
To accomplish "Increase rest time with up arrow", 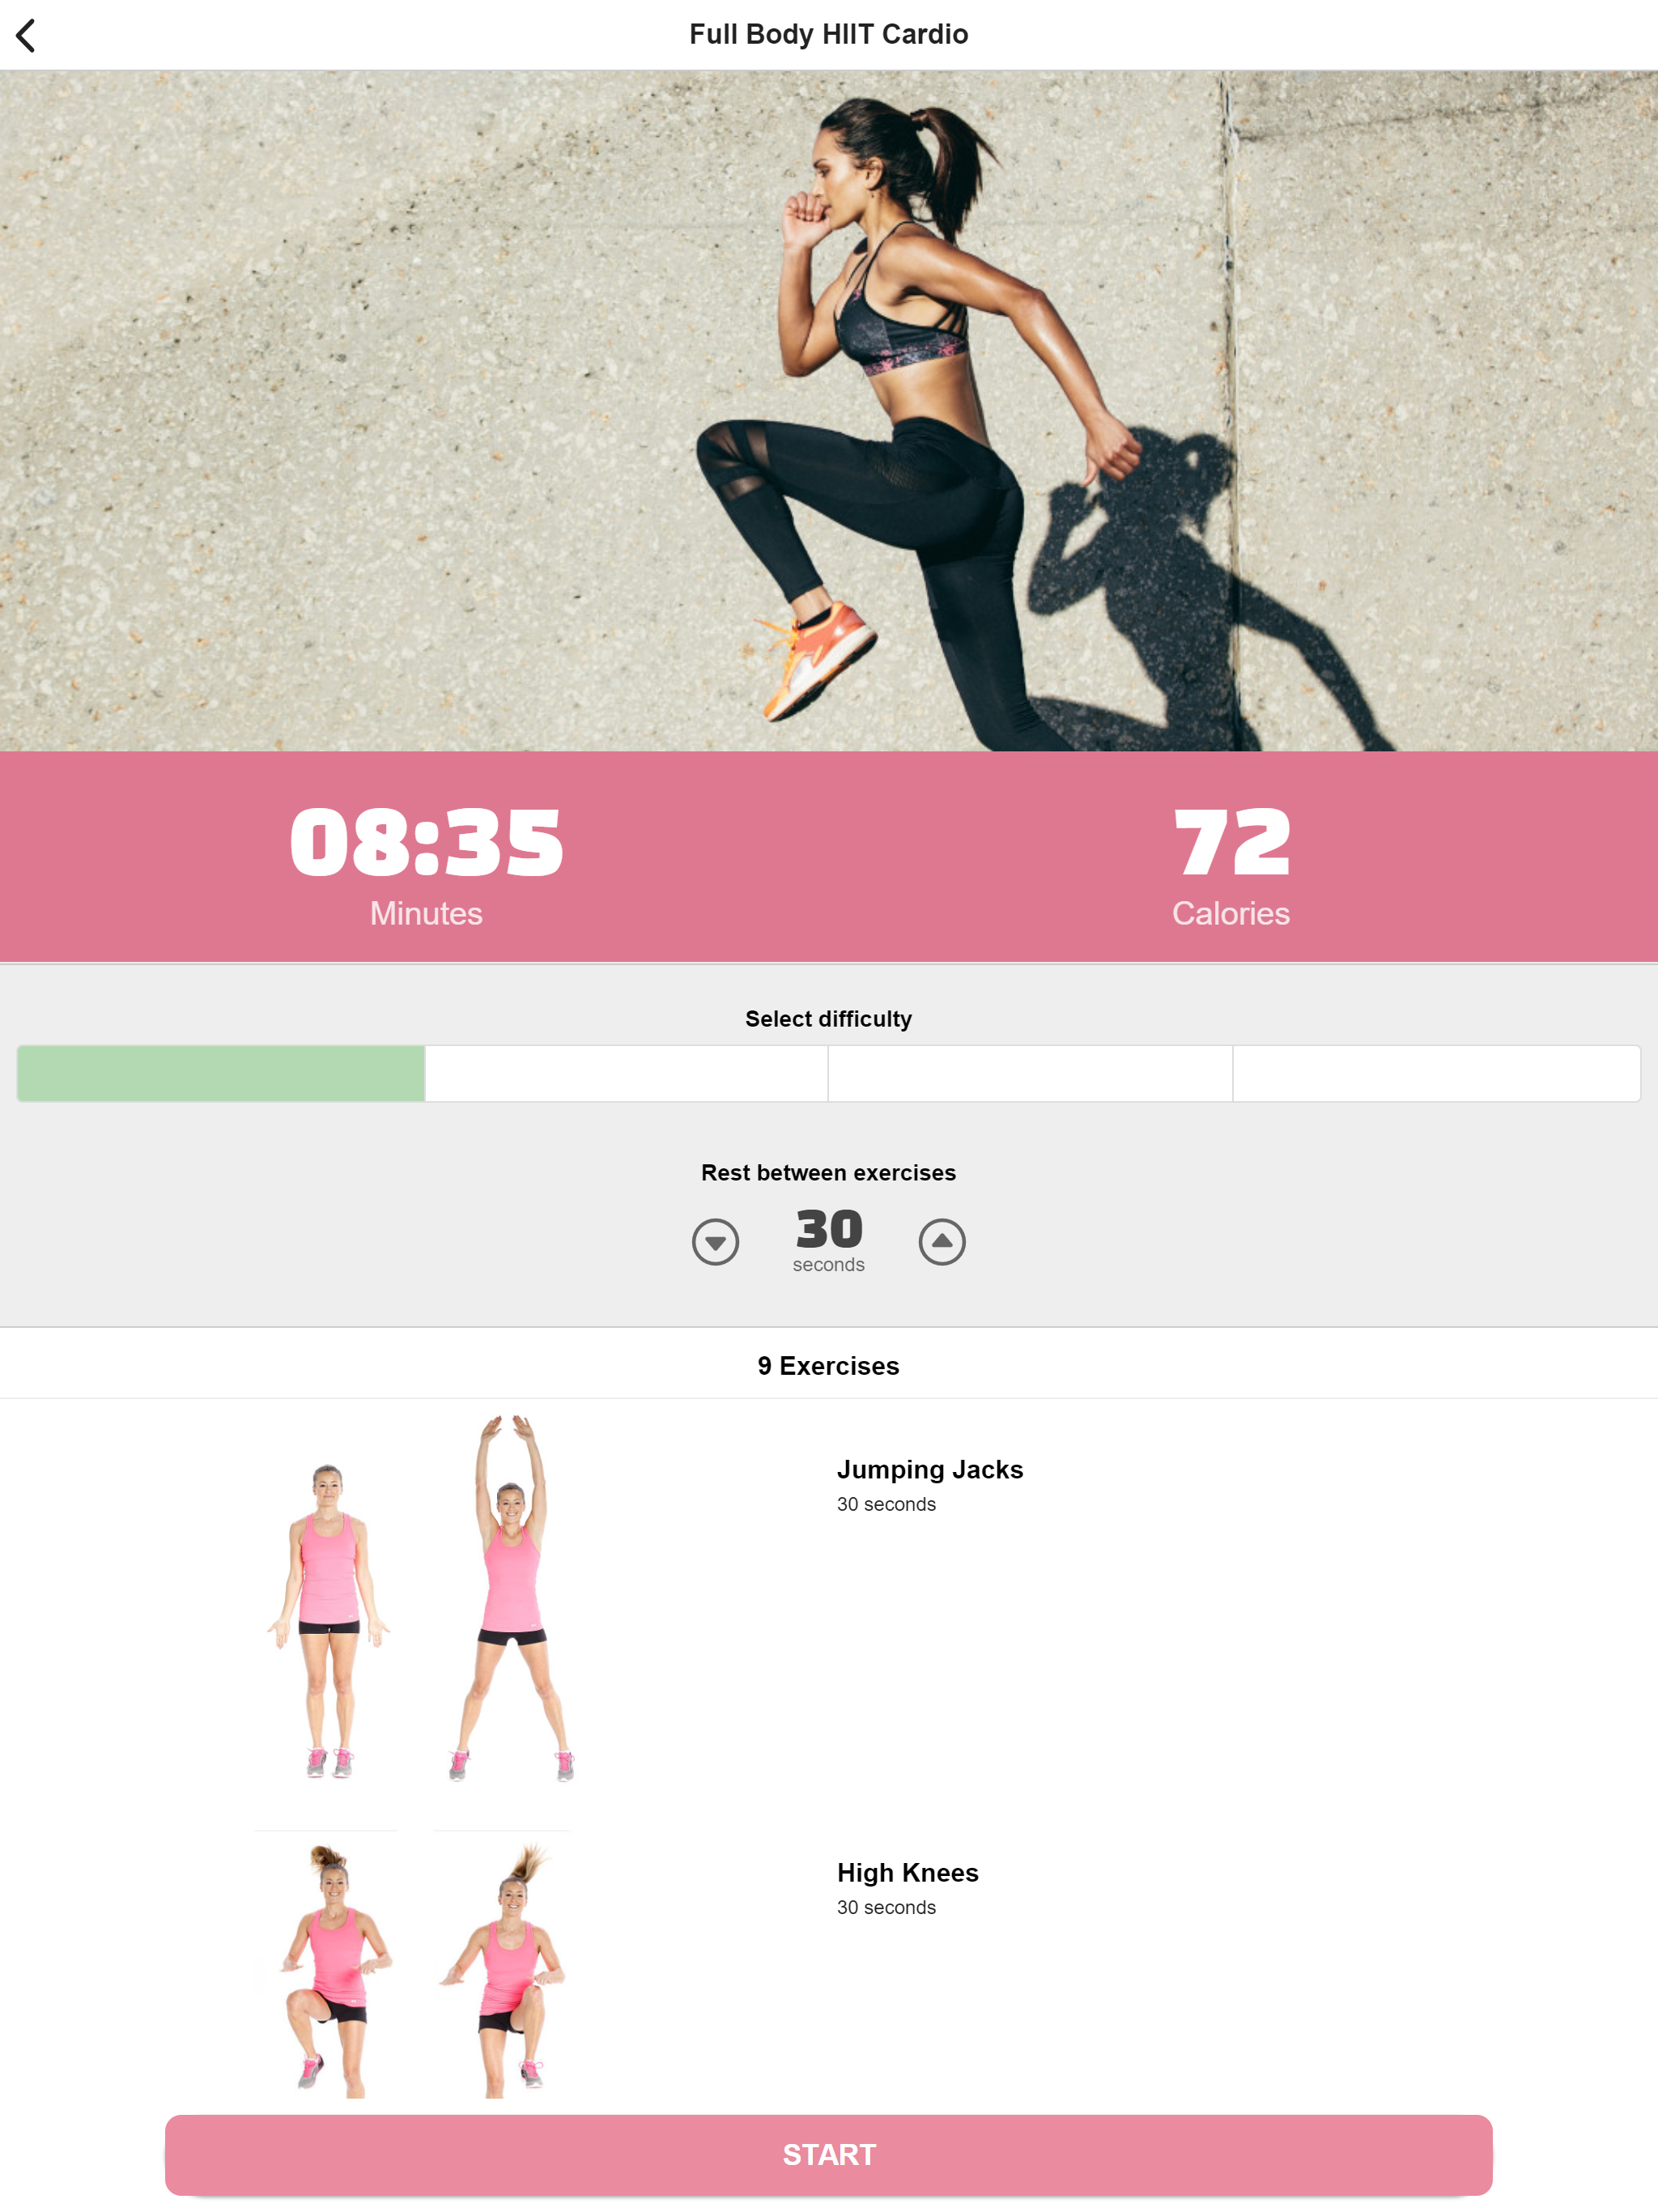I will pos(942,1241).
